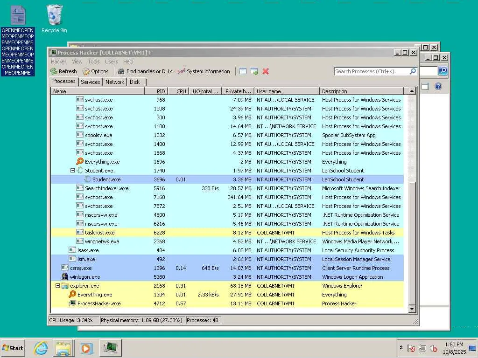Click the Student.exe PID 3696 icon

click(87, 179)
